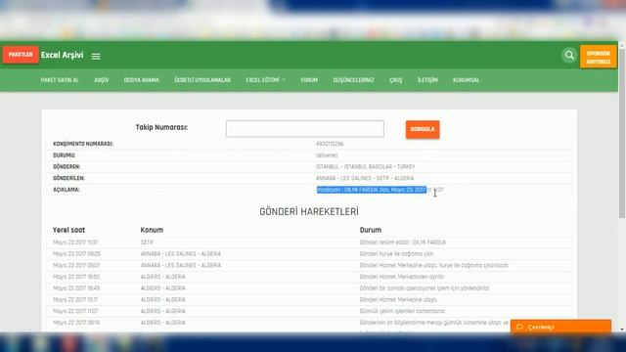The width and height of the screenshot is (626, 352).
Task: Click 'Gönderi kurye ile dağıtıma çıktı' status
Action: [x=397, y=254]
